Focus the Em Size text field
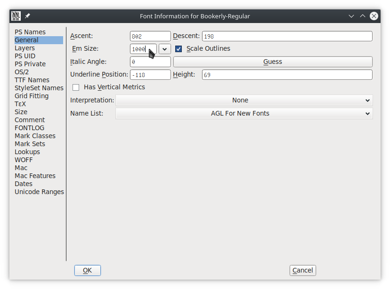Viewport: 390px width, 289px height. [143, 49]
